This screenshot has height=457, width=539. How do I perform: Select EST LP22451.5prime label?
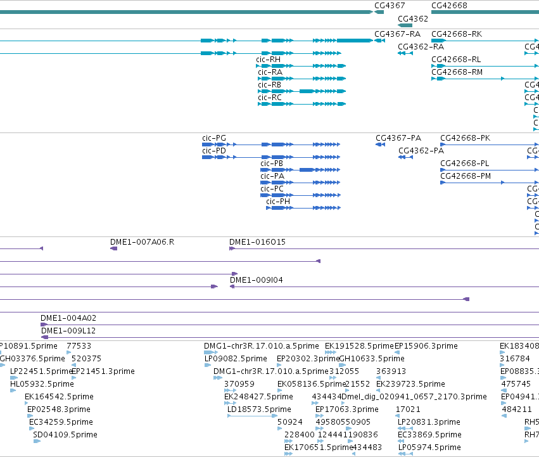coord(41,371)
